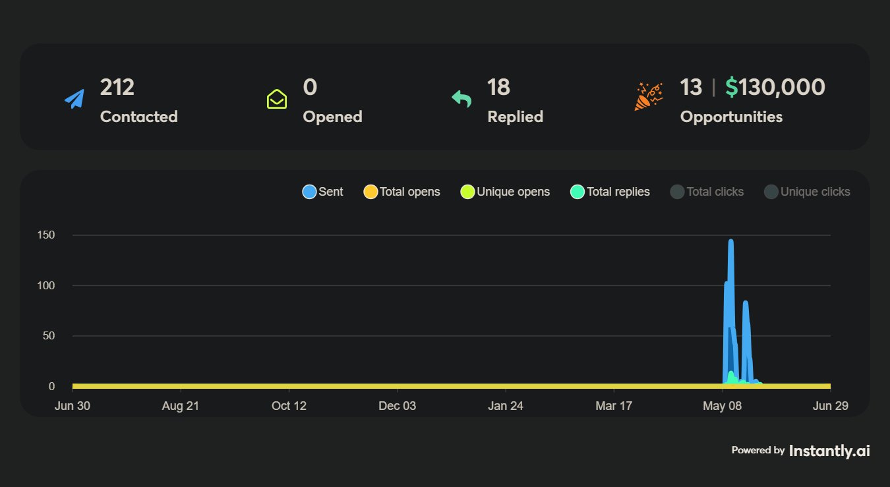Enable the Total clicks legend item
The image size is (890, 487).
[x=707, y=192]
